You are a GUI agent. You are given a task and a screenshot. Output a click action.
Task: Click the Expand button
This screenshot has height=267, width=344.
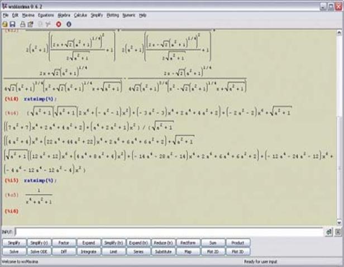[x=89, y=243]
